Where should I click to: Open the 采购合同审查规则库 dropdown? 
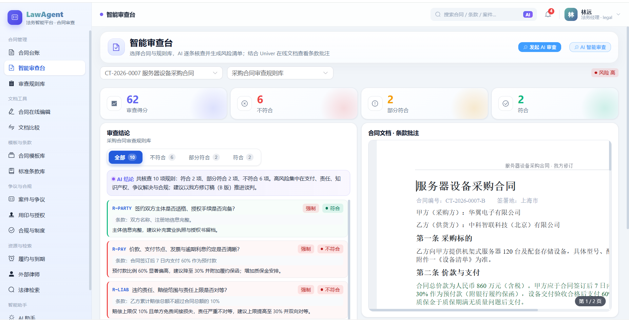[280, 73]
